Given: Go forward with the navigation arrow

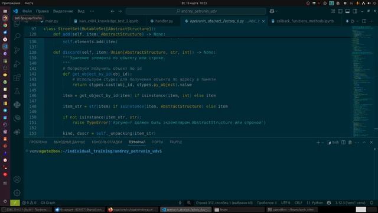Looking at the screenshot, I should (x=120, y=11).
